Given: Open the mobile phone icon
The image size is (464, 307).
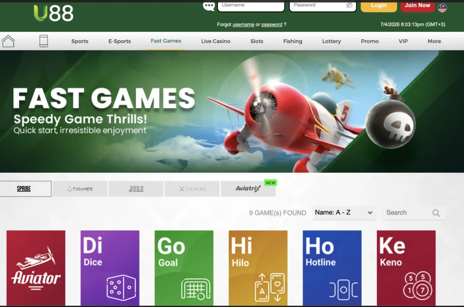Looking at the screenshot, I should coord(43,41).
